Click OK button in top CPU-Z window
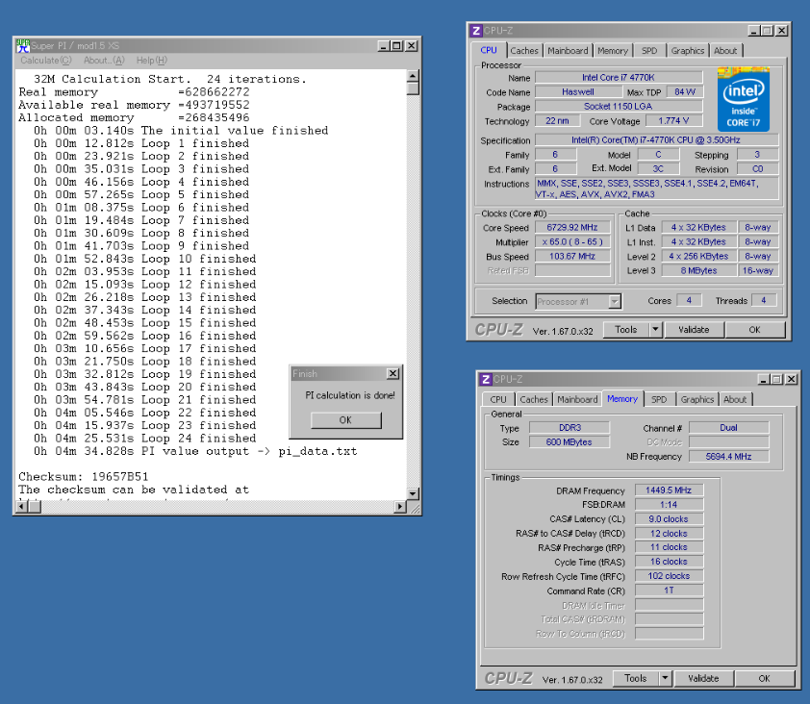This screenshot has width=810, height=704. 755,330
